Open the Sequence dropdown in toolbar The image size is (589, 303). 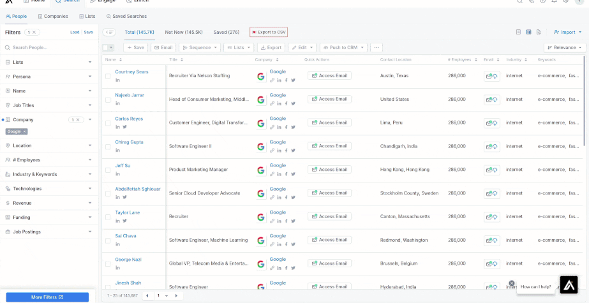pyautogui.click(x=200, y=48)
